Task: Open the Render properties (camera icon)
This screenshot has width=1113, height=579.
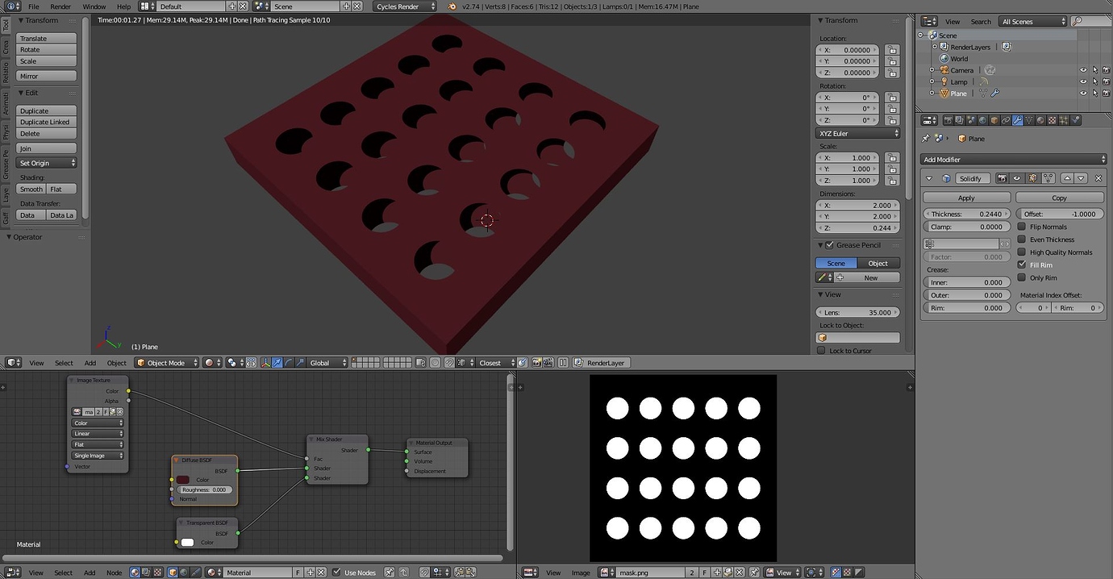Action: pyautogui.click(x=948, y=119)
